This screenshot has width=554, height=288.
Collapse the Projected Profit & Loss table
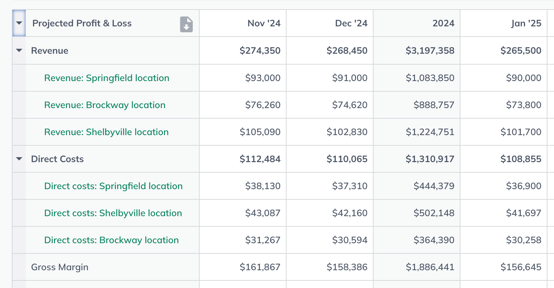(19, 23)
